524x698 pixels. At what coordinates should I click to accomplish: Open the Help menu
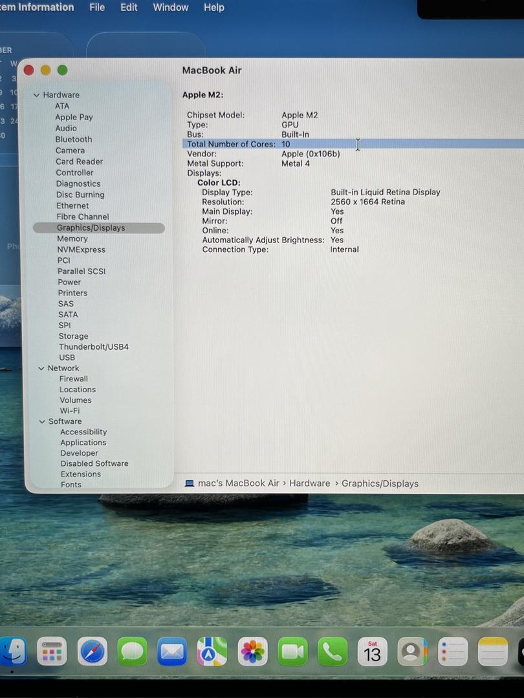[214, 8]
